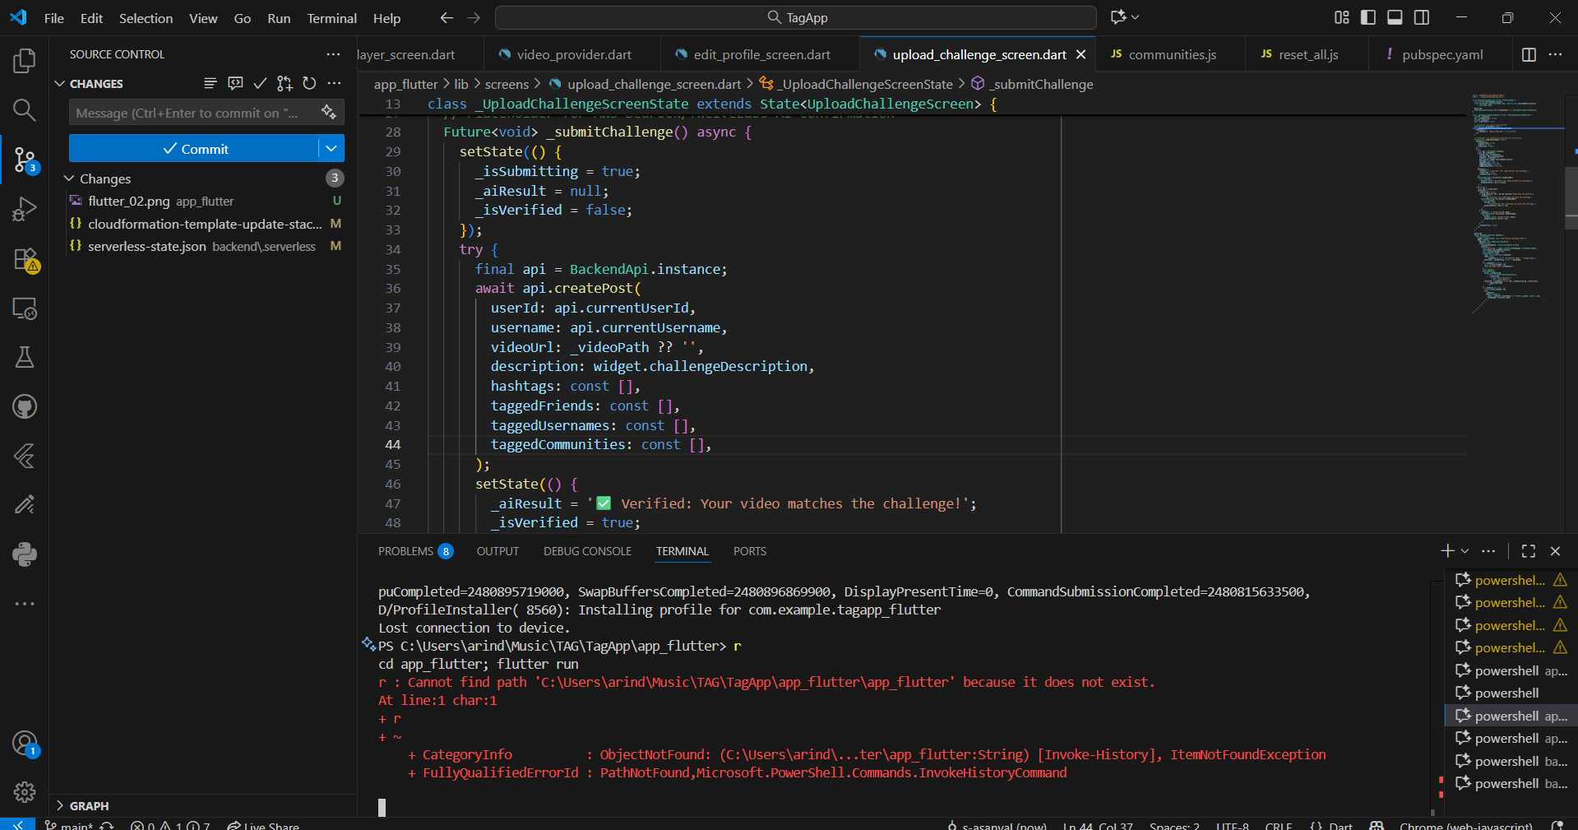Generate commit message with sparkle icon
Image resolution: width=1578 pixels, height=830 pixels.
click(329, 113)
